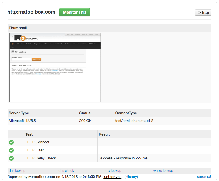Click the green check icon for HTTP Filter

tap(11, 150)
